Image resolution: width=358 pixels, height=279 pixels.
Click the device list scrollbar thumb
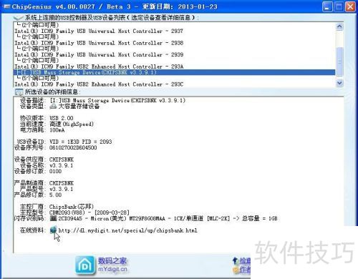339,62
